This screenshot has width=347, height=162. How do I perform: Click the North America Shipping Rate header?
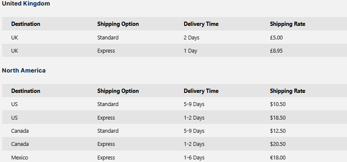[288, 91]
